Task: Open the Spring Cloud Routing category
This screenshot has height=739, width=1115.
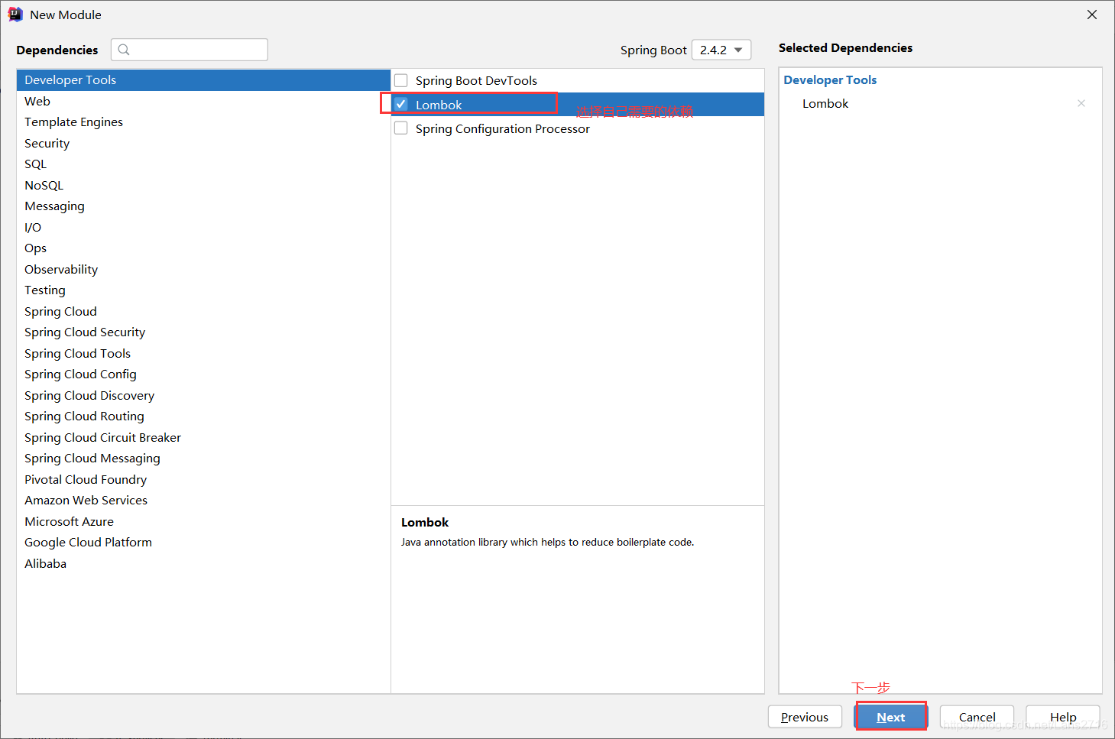Action: pyautogui.click(x=203, y=416)
